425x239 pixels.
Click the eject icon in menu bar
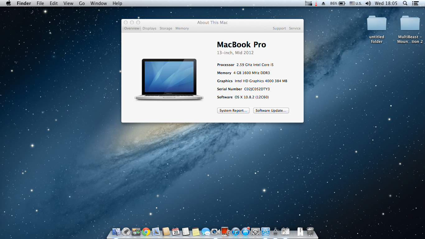coord(323,3)
